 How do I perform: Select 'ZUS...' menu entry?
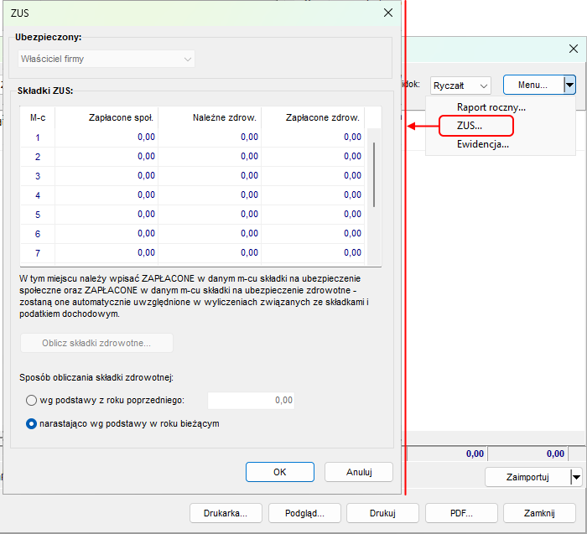point(470,126)
